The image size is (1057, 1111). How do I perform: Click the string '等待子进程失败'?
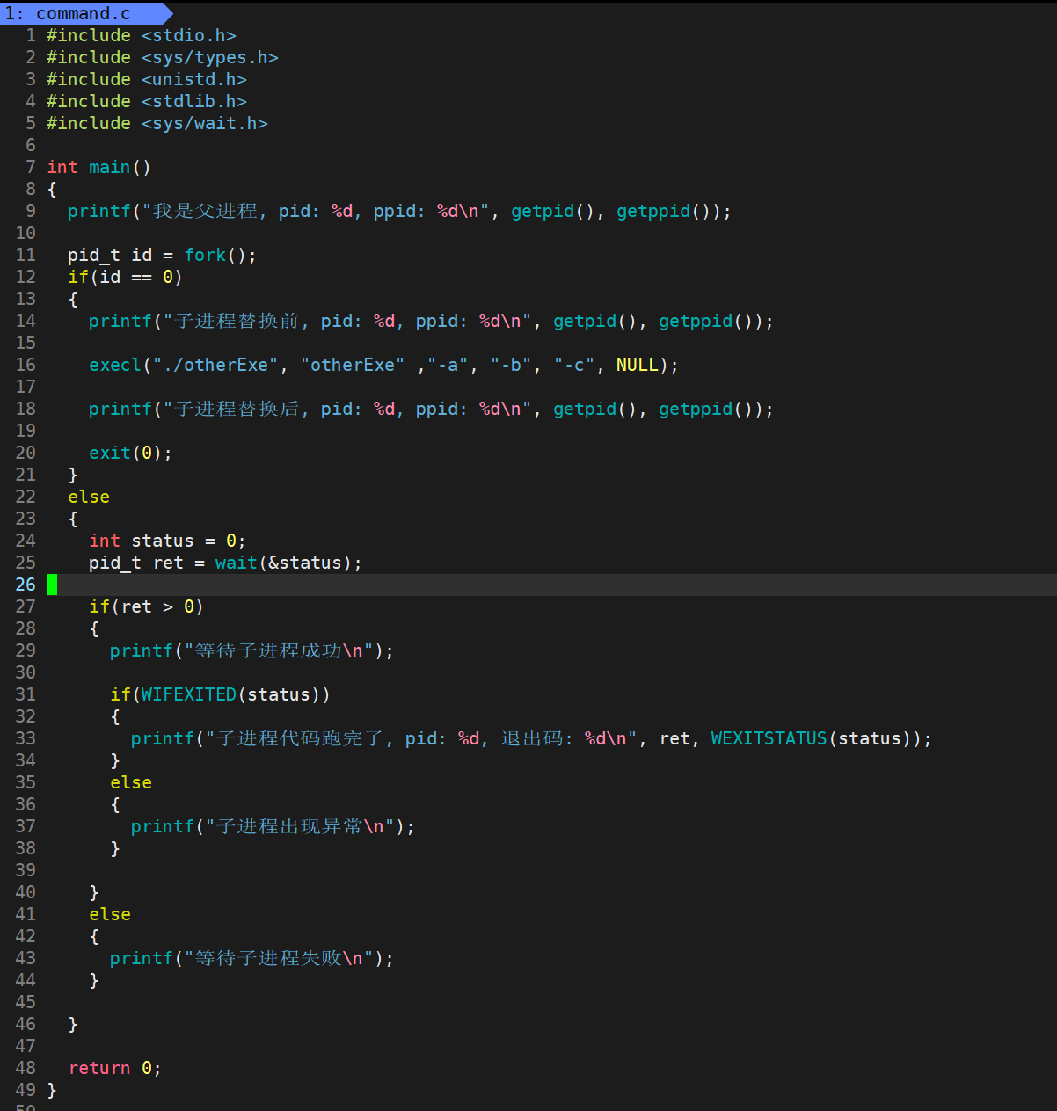[268, 958]
